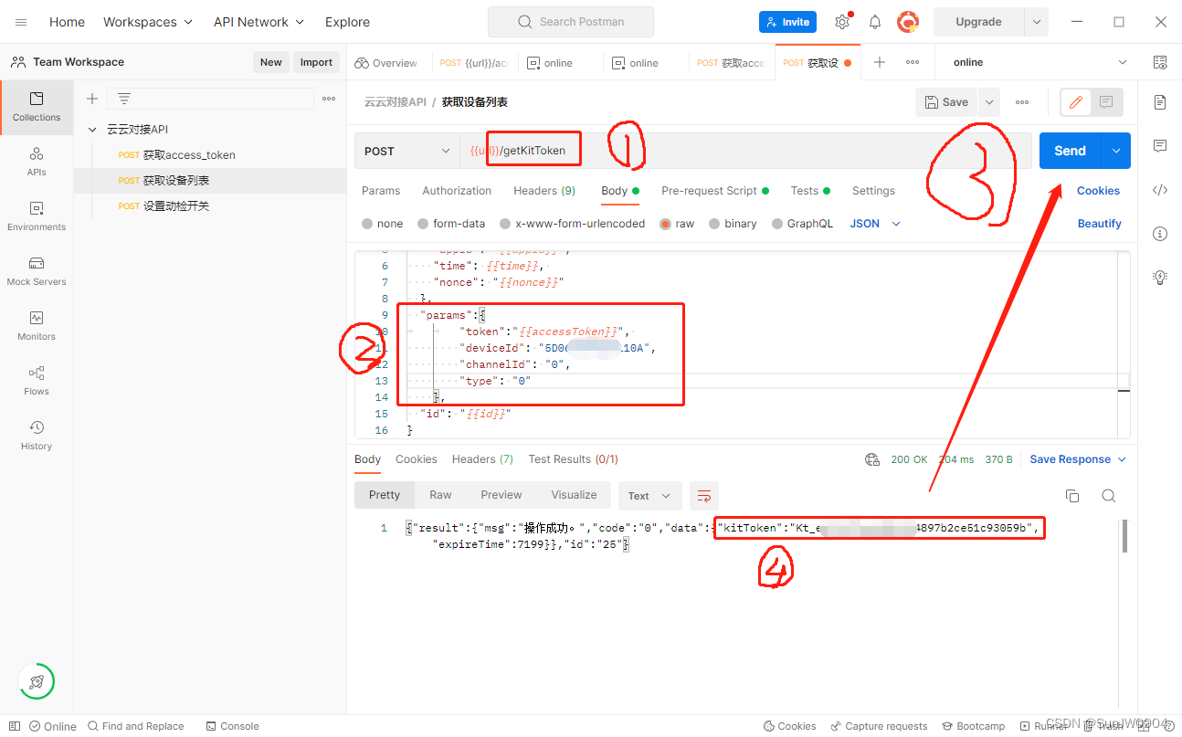
Task: Switch to Params tab
Action: pyautogui.click(x=381, y=191)
